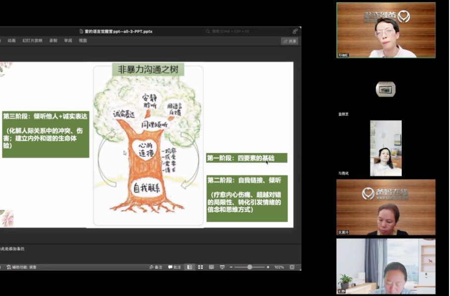Start slideshow from the status bar presentation icon
This screenshot has width=450, height=296.
(223, 267)
